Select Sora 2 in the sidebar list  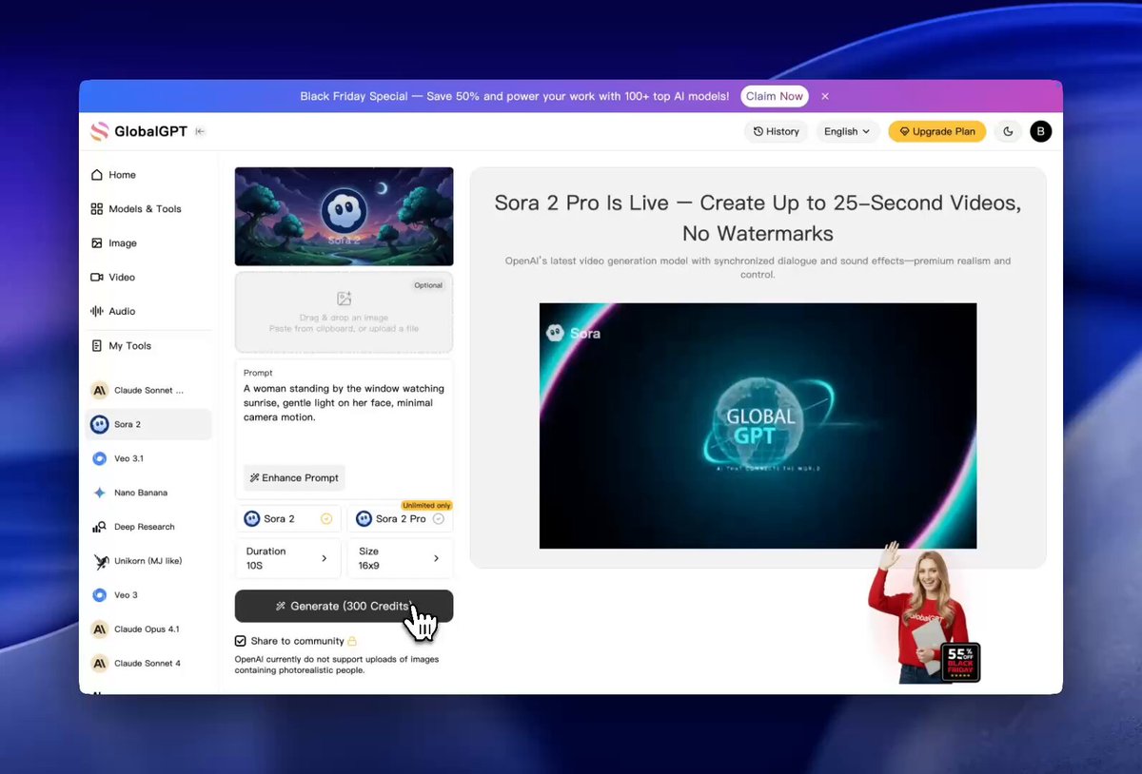pyautogui.click(x=148, y=424)
